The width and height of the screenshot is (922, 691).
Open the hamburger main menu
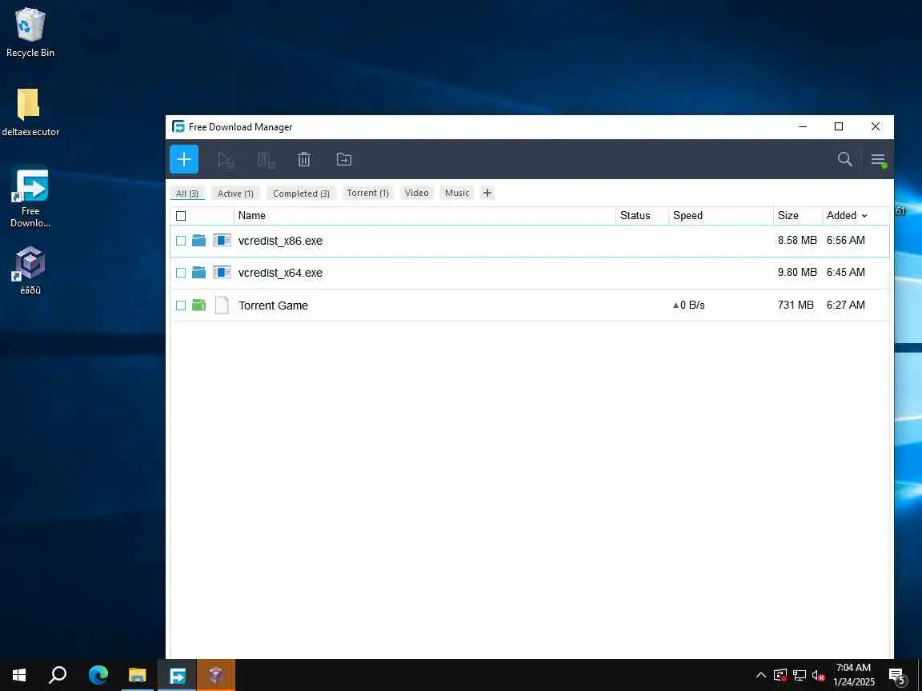tap(878, 159)
